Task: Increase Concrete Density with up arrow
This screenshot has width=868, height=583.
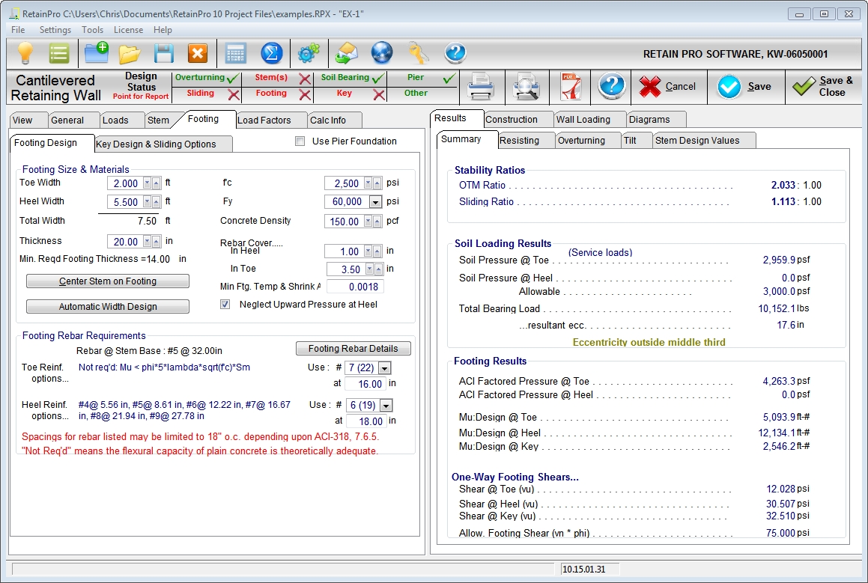Action: click(x=377, y=222)
